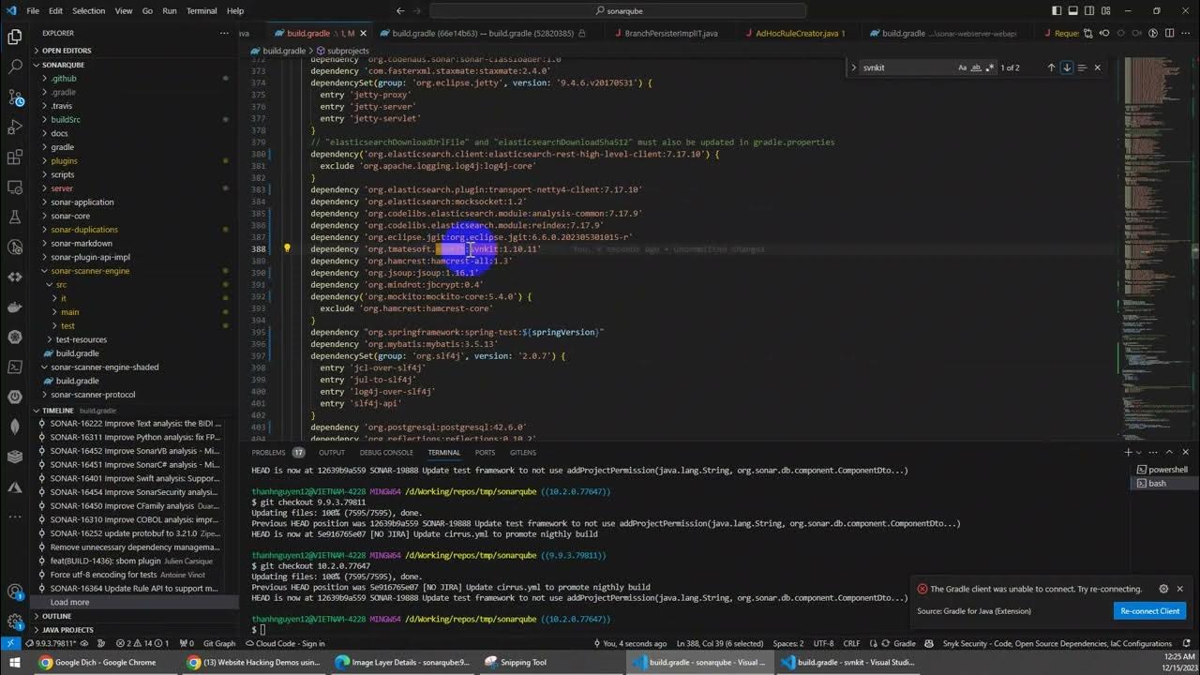Click Cloud Code Sign in status item
The height and width of the screenshot is (675, 1200).
(284, 644)
